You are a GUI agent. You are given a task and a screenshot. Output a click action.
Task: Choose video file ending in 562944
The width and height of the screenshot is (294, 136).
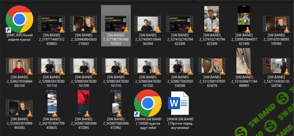coord(148,23)
